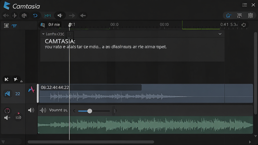The image size is (258, 145).
Task: Click the small triangle next to the pin icon
Action: (21, 81)
